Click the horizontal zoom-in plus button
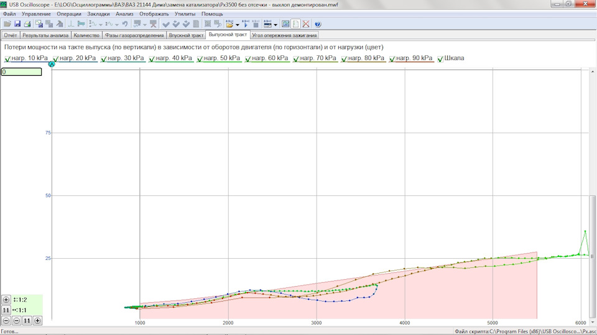Screen dimensions: 597x335 click(37, 321)
